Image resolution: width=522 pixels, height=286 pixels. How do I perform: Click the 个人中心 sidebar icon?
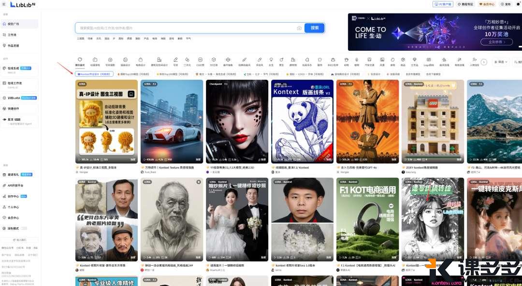coord(4,207)
